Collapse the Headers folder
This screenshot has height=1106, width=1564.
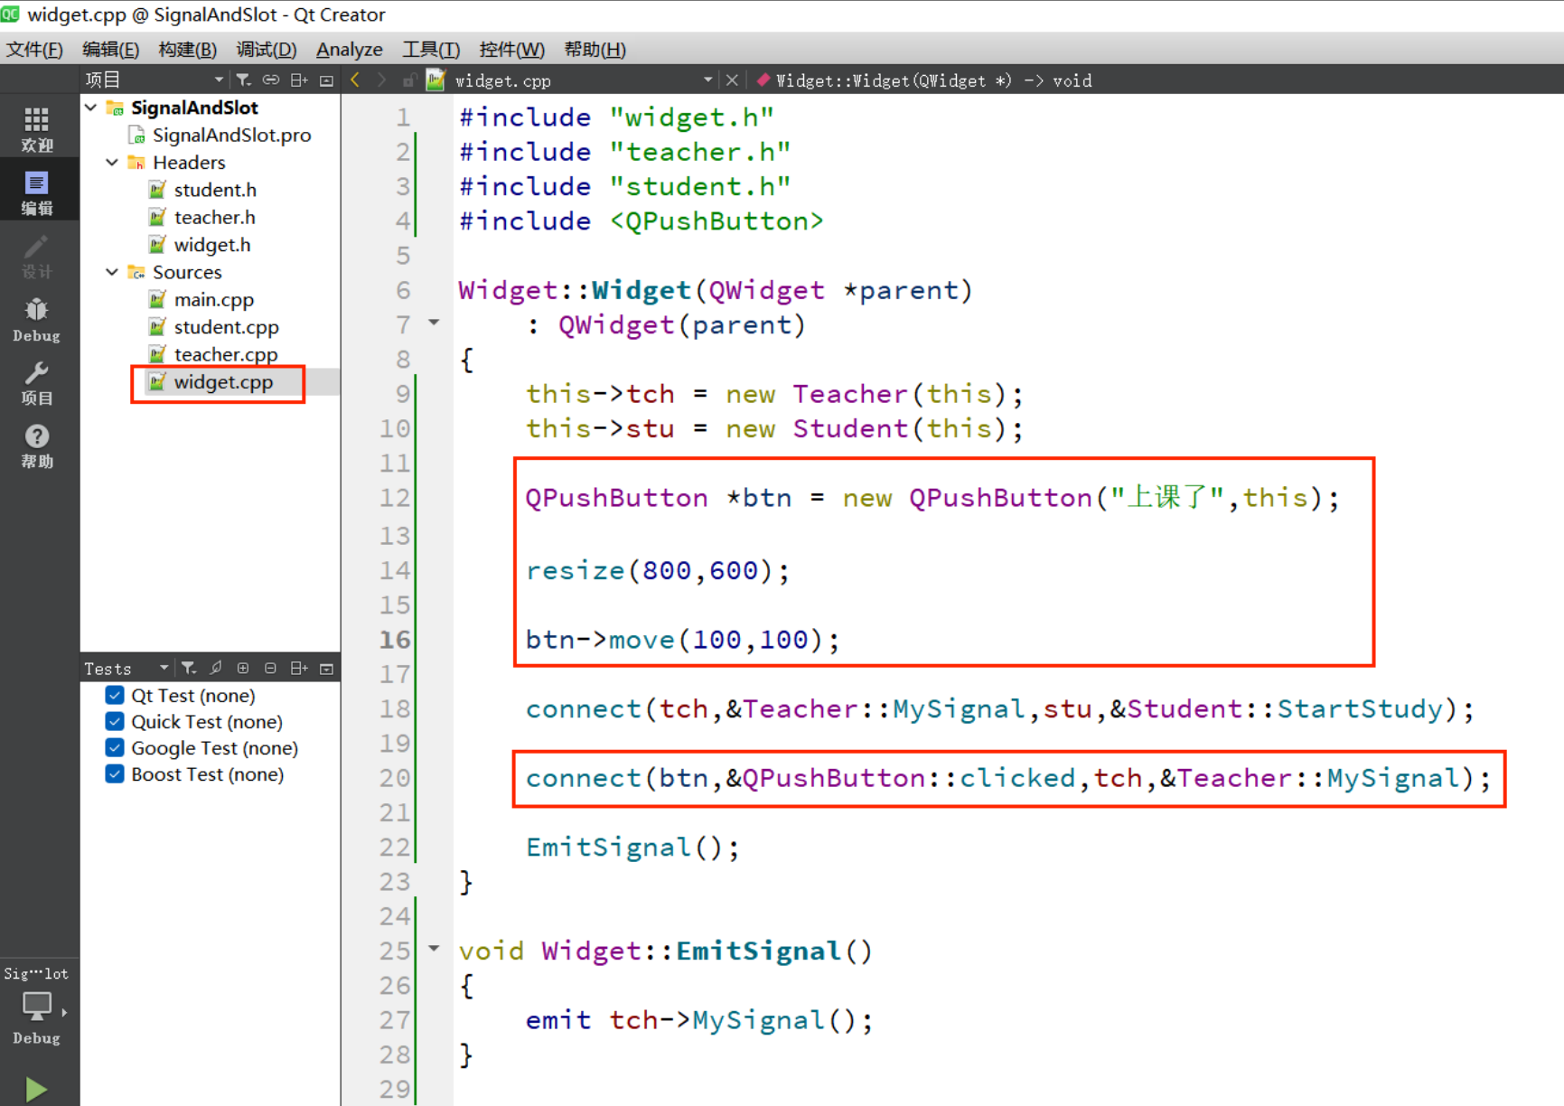(112, 163)
